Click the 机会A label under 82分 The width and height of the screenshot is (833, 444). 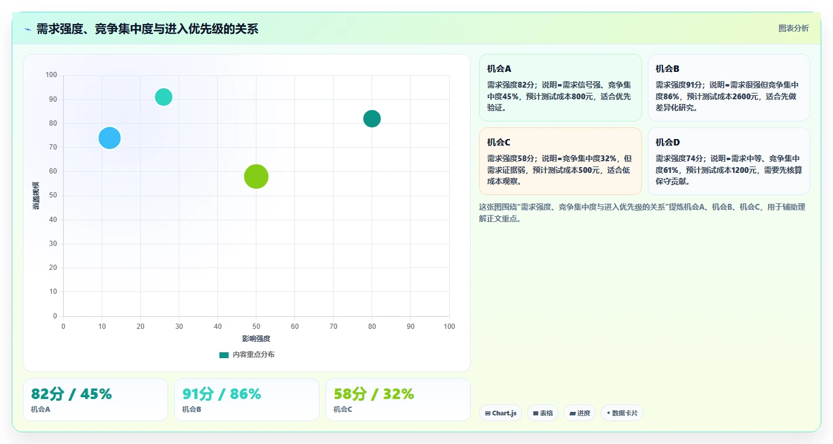pyautogui.click(x=40, y=410)
